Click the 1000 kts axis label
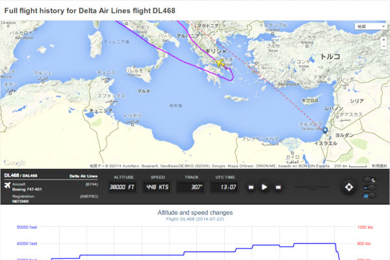Viewport: 390px width, 260px height. click(365, 227)
